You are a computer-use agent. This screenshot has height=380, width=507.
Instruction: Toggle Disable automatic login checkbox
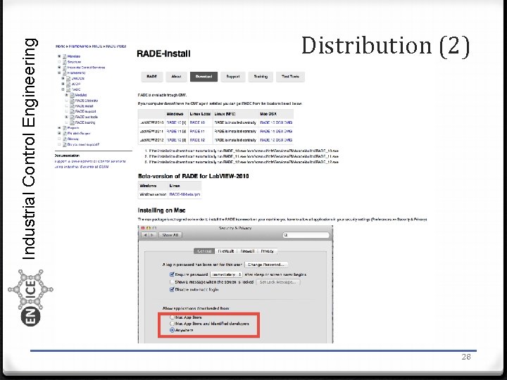point(172,289)
